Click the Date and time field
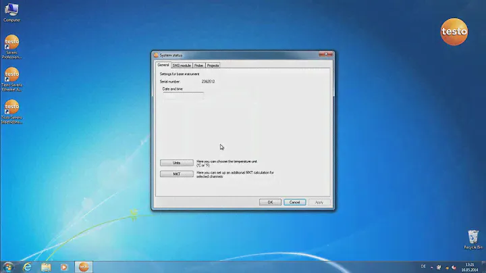 182,97
